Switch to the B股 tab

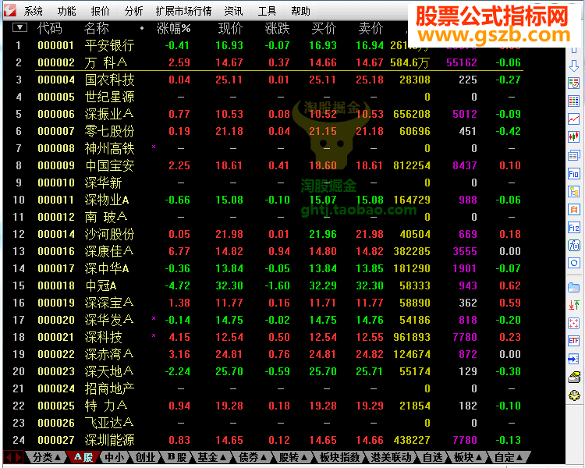[x=176, y=457]
